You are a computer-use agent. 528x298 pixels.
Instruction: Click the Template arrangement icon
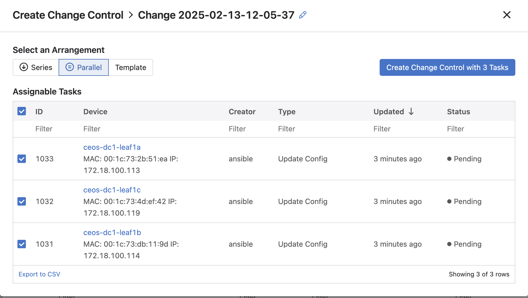130,67
